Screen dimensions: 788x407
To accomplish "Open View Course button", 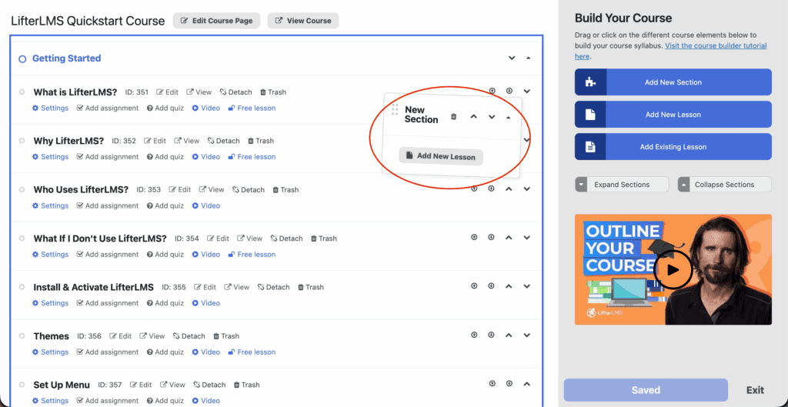I will pos(303,21).
